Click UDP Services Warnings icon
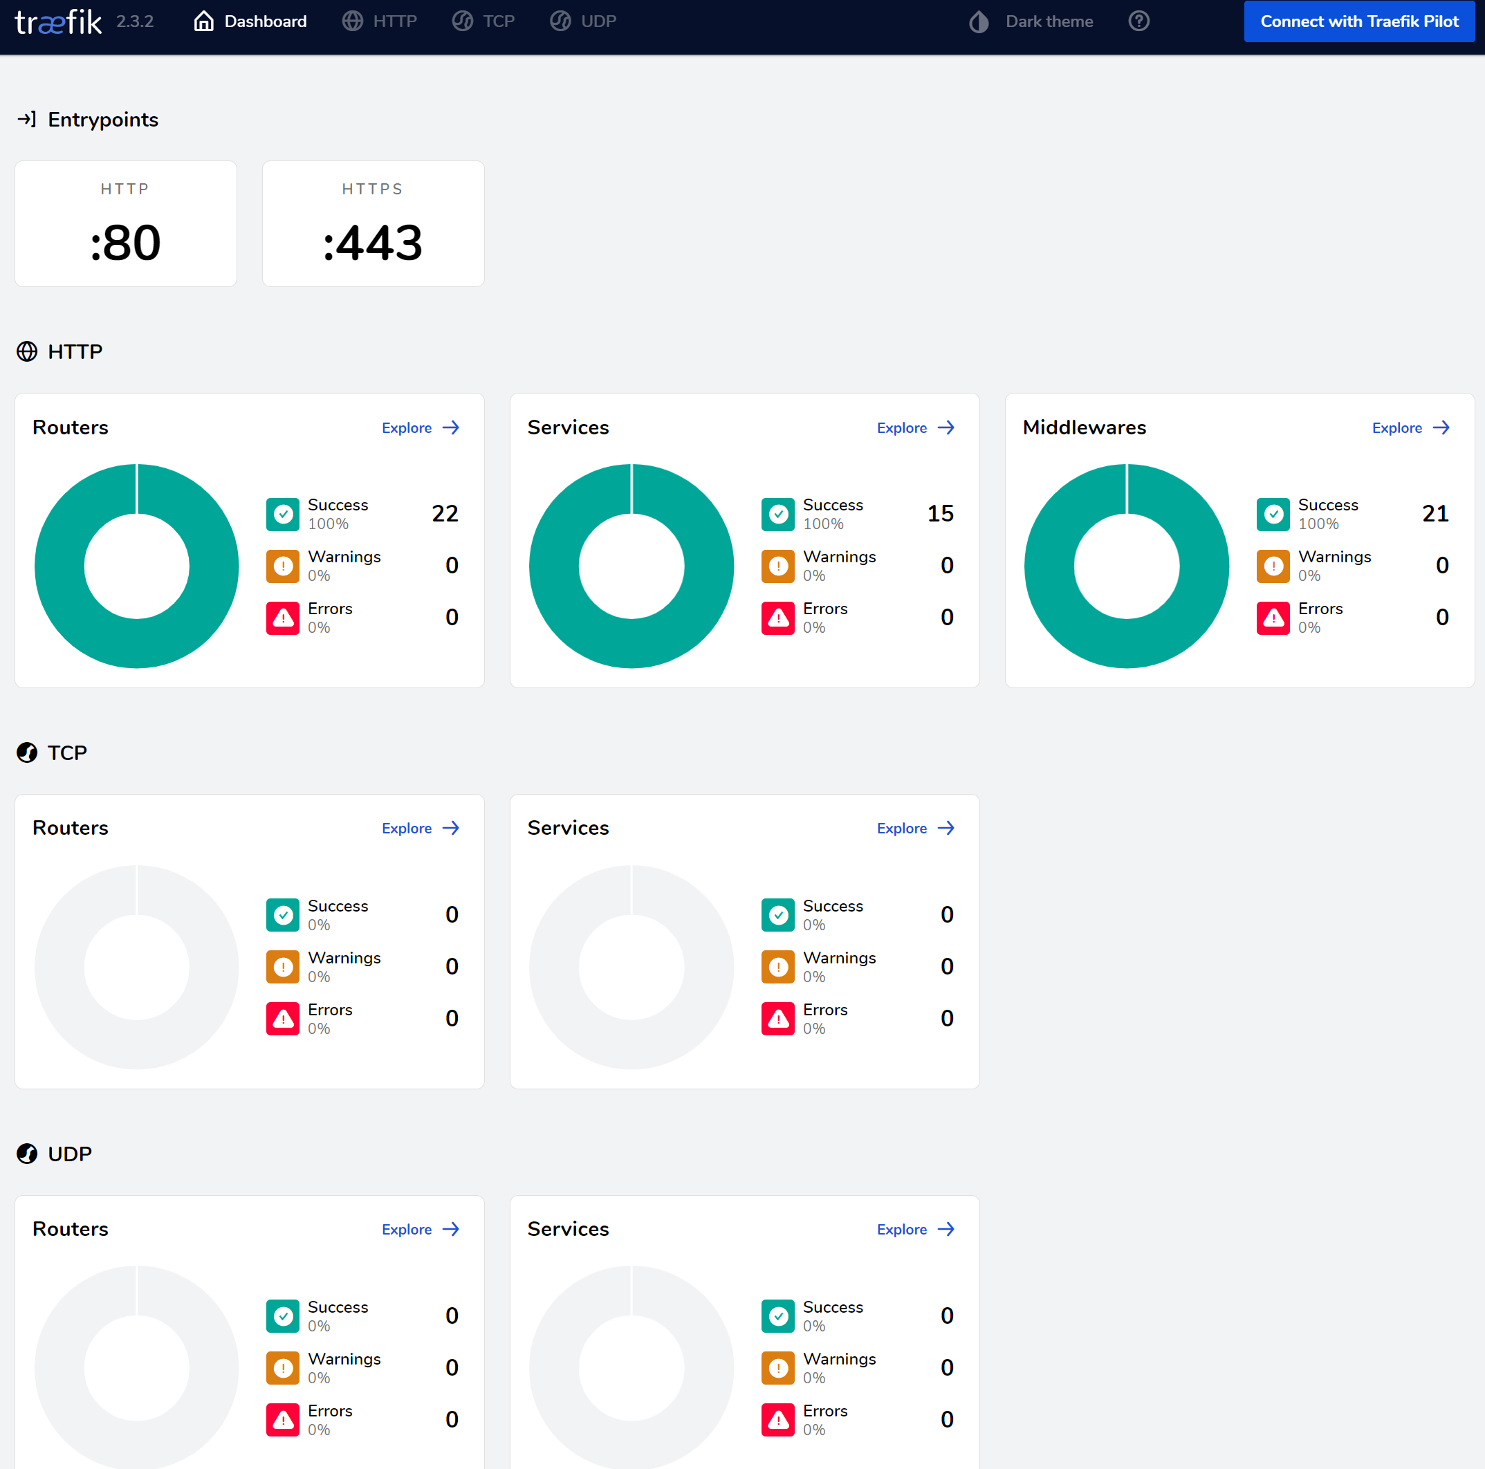Screen dimensions: 1485x1469 click(778, 1368)
